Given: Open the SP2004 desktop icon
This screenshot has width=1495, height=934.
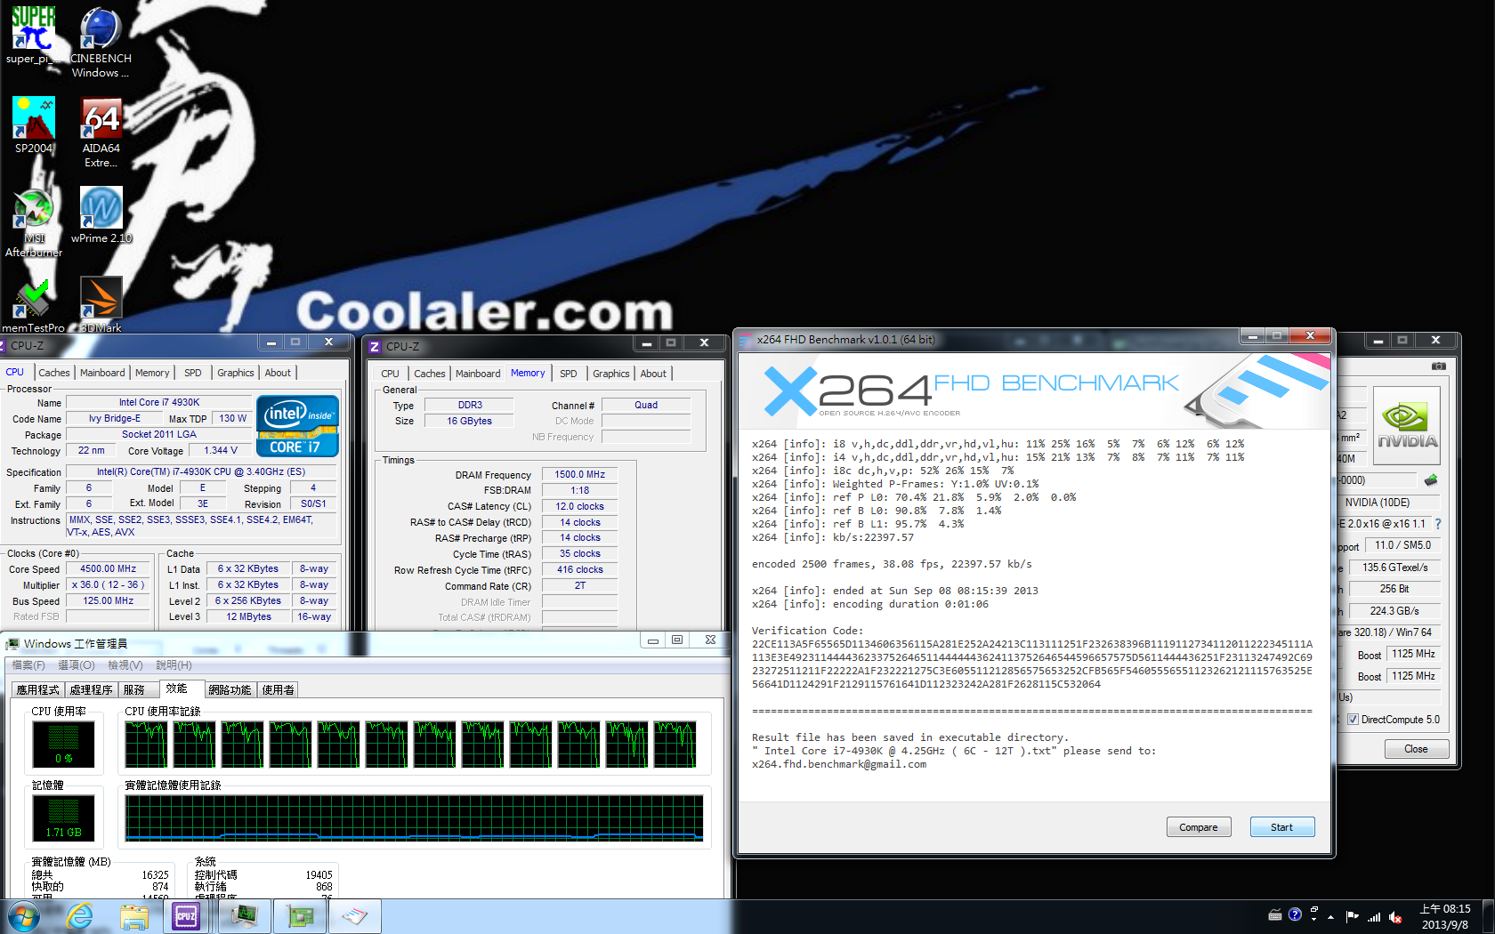Looking at the screenshot, I should [x=33, y=125].
